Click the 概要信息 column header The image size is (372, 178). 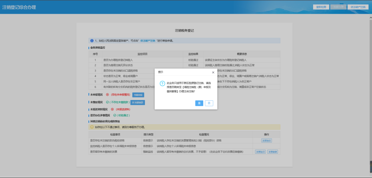pyautogui.click(x=242, y=54)
